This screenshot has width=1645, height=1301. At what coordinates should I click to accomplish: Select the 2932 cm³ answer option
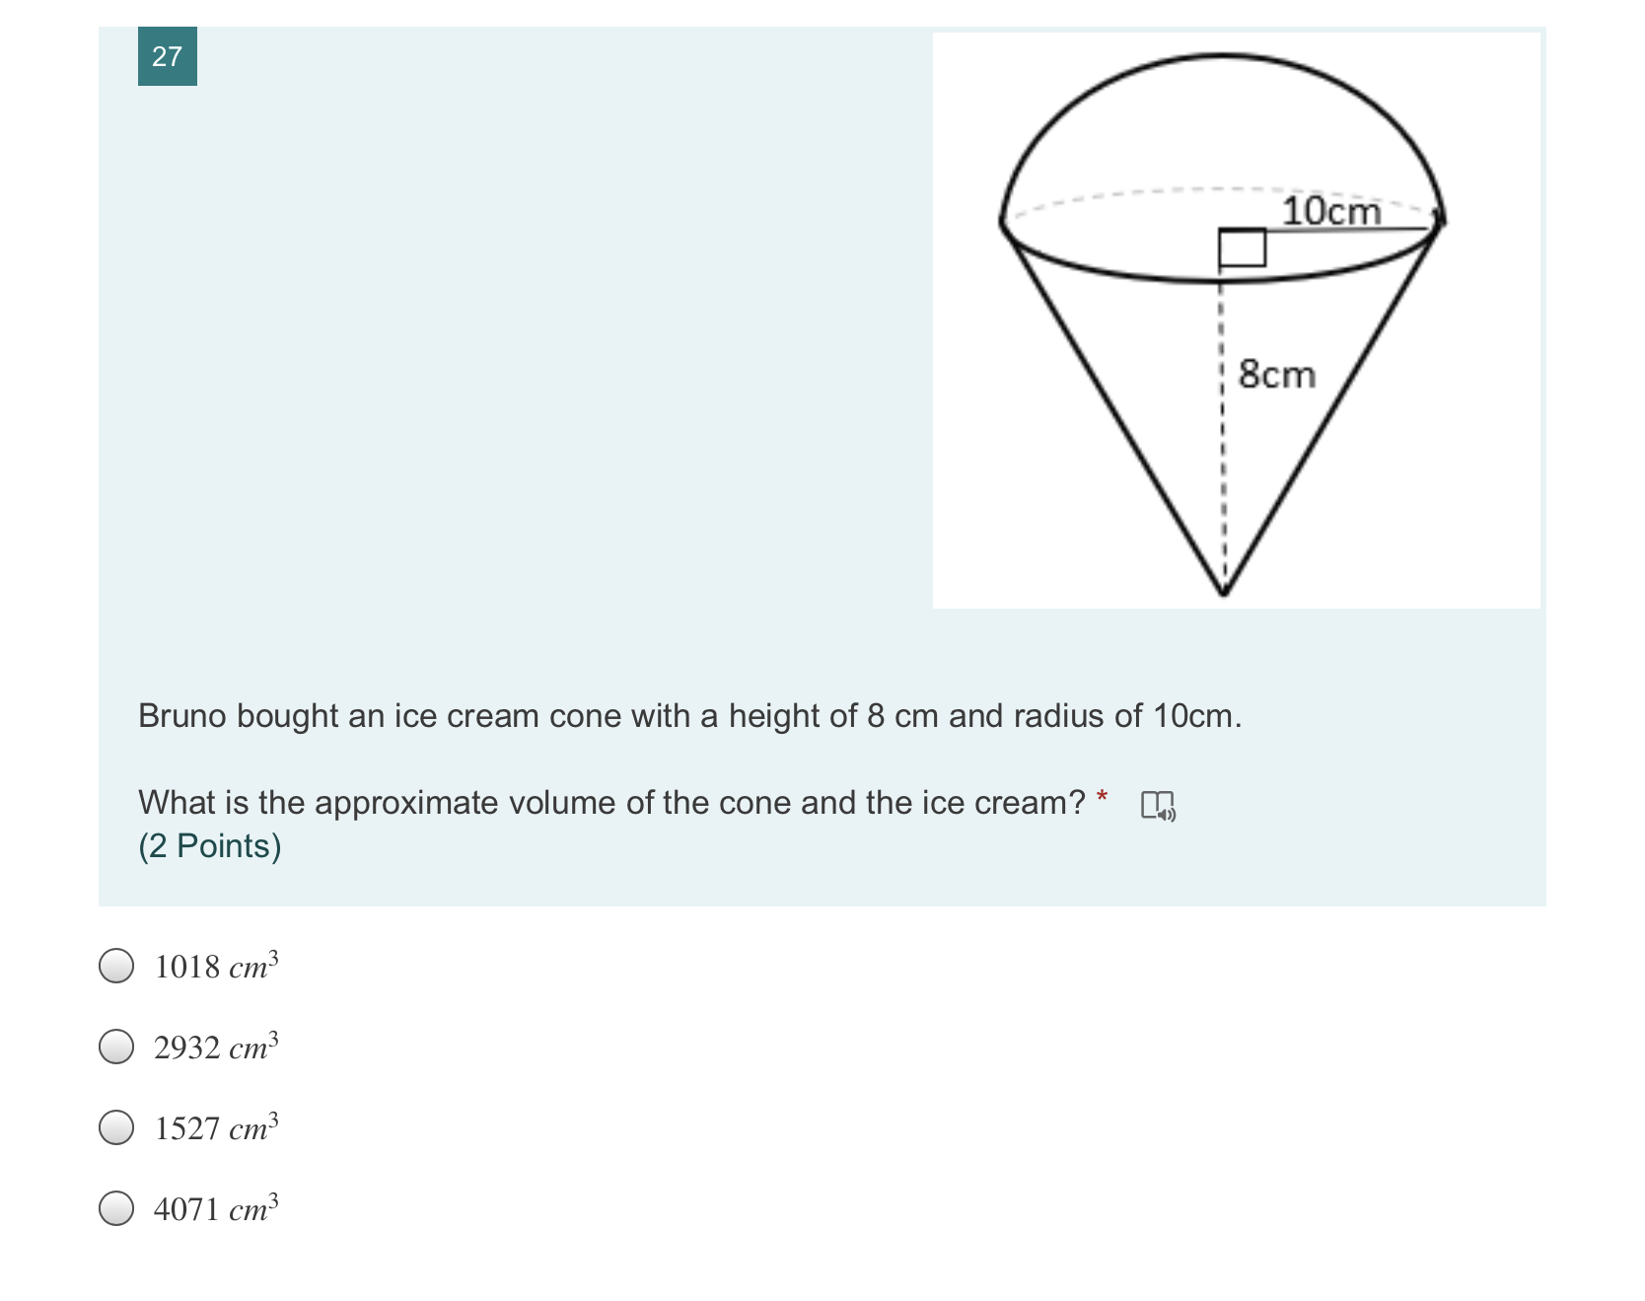click(117, 1048)
